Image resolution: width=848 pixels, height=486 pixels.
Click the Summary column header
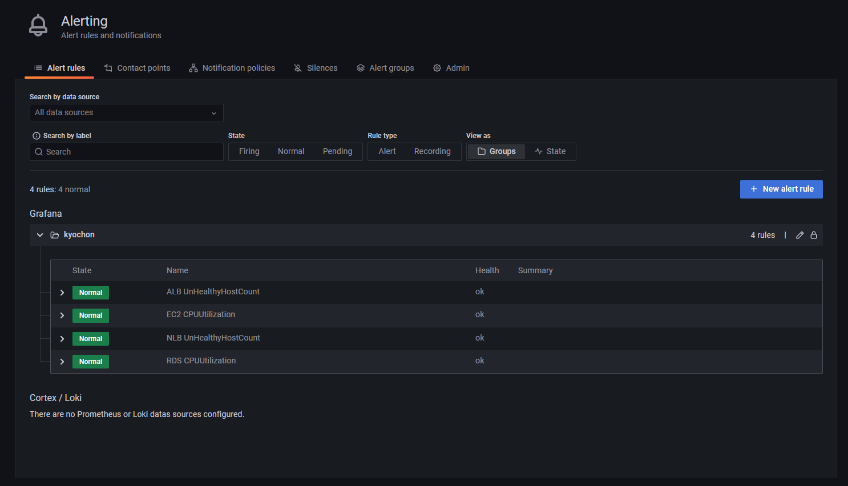coord(535,270)
